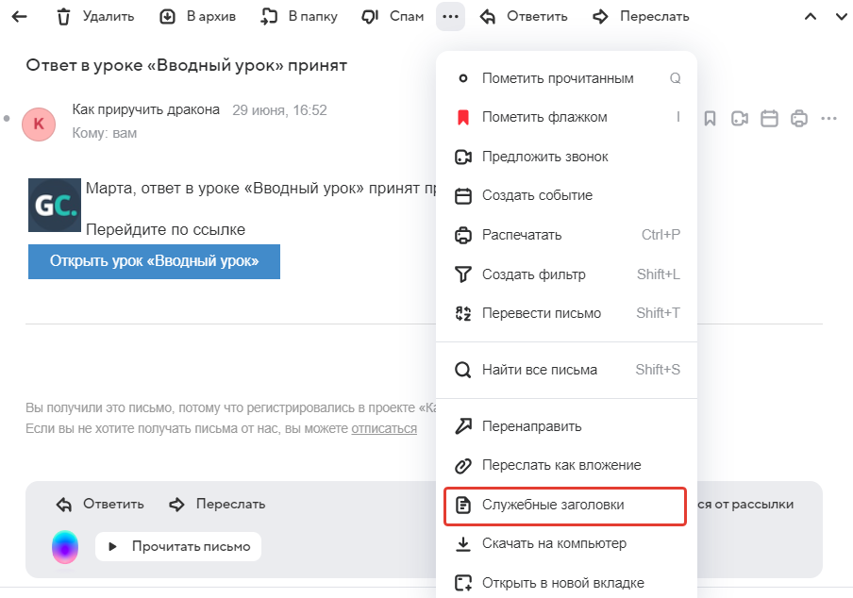Choose Распечатать from menu
This screenshot has height=598, width=853.
(x=567, y=235)
